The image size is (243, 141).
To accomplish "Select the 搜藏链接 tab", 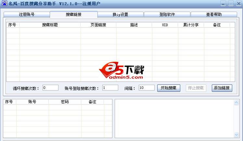I will coord(74,14).
